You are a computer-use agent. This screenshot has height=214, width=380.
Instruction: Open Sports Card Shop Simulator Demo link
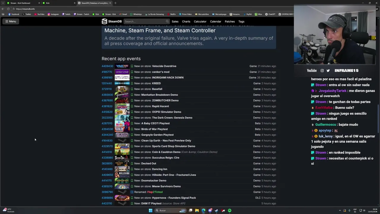(x=173, y=146)
